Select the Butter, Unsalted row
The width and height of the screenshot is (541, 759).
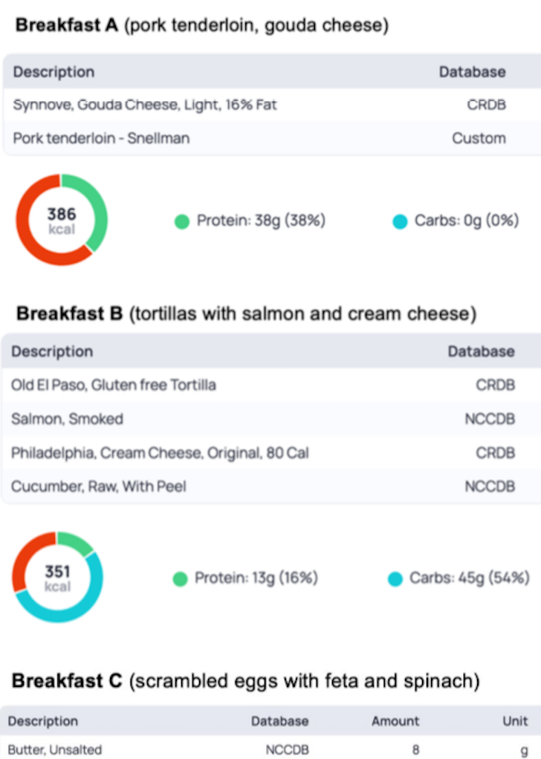click(270, 749)
